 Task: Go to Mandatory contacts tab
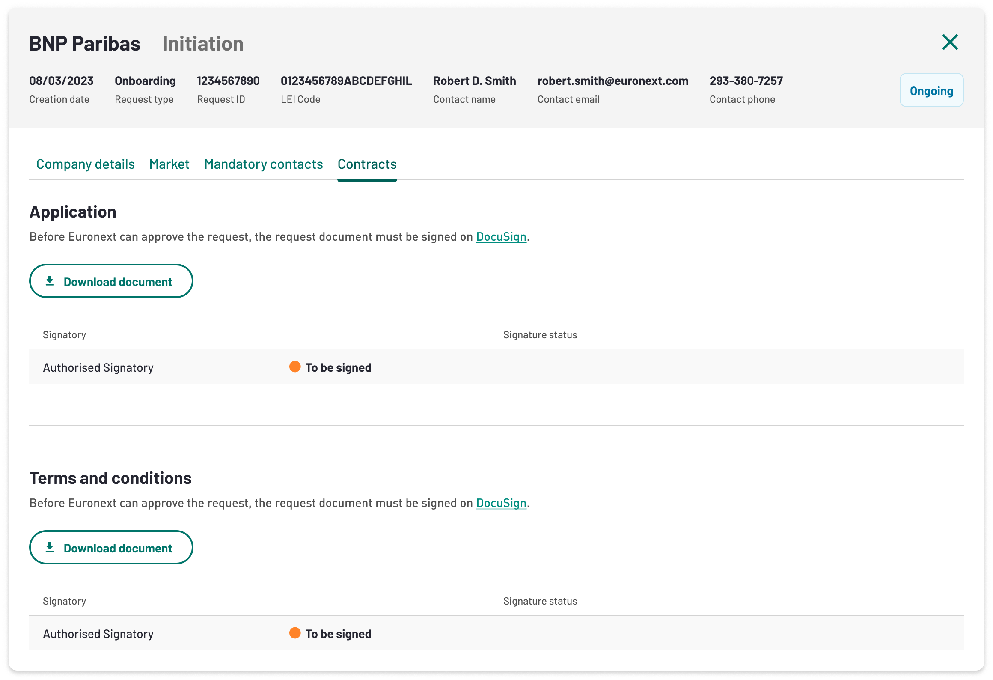(263, 164)
